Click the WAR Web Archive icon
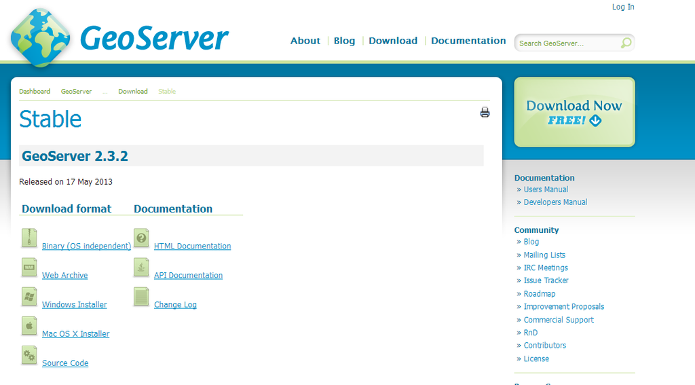The height and width of the screenshot is (385, 695). click(x=29, y=268)
